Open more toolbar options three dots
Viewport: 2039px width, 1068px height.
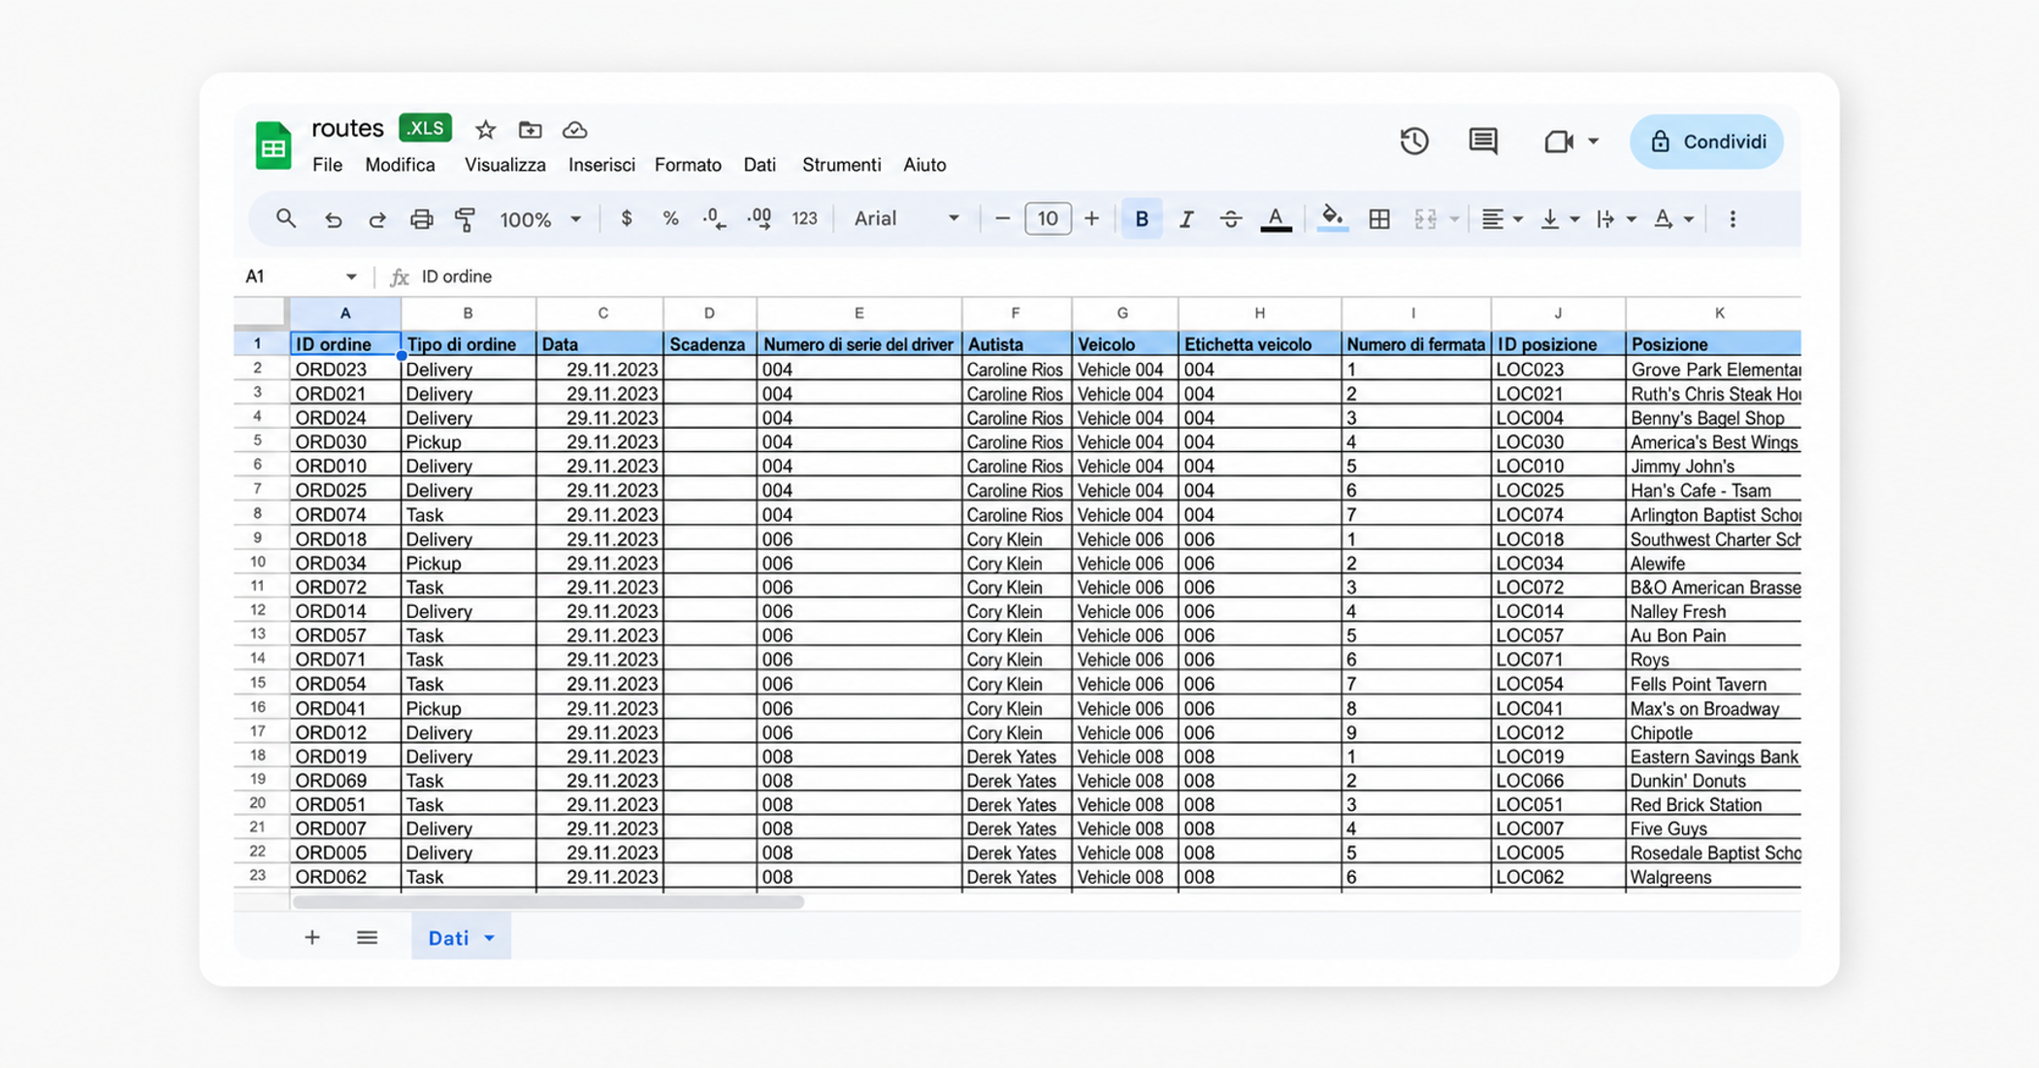[x=1732, y=219]
